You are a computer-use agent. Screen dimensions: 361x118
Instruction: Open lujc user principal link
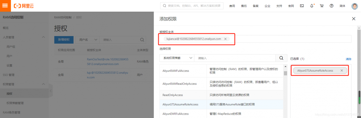pyautogui.click(x=108, y=75)
